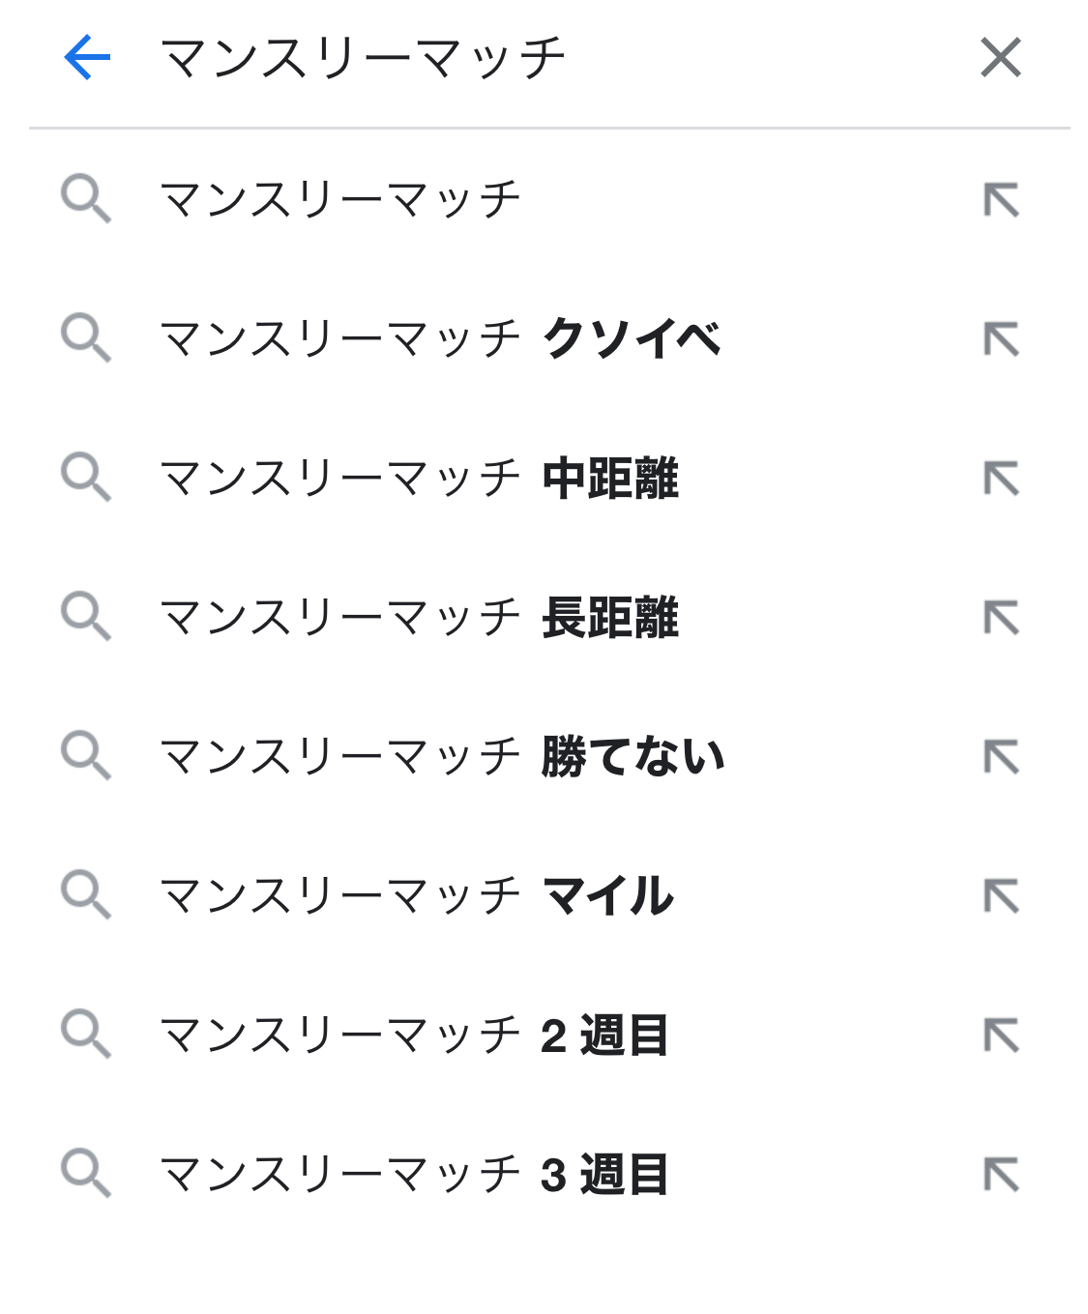1088x1314 pixels.
Task: Choose suggestion マンスリーマッチ 2 週目
Action: point(413,1036)
